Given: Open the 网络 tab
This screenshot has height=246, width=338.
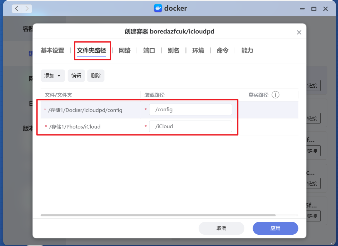Looking at the screenshot, I should (x=124, y=50).
